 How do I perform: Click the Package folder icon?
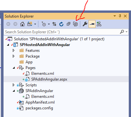click(x=21, y=56)
